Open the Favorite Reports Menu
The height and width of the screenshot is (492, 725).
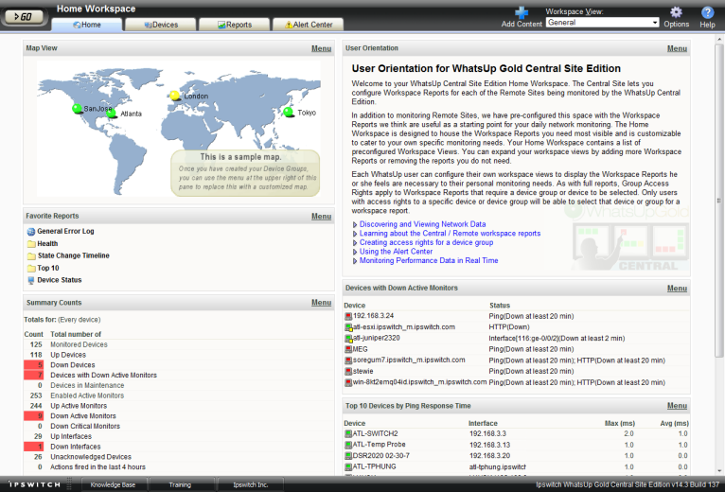[321, 217]
